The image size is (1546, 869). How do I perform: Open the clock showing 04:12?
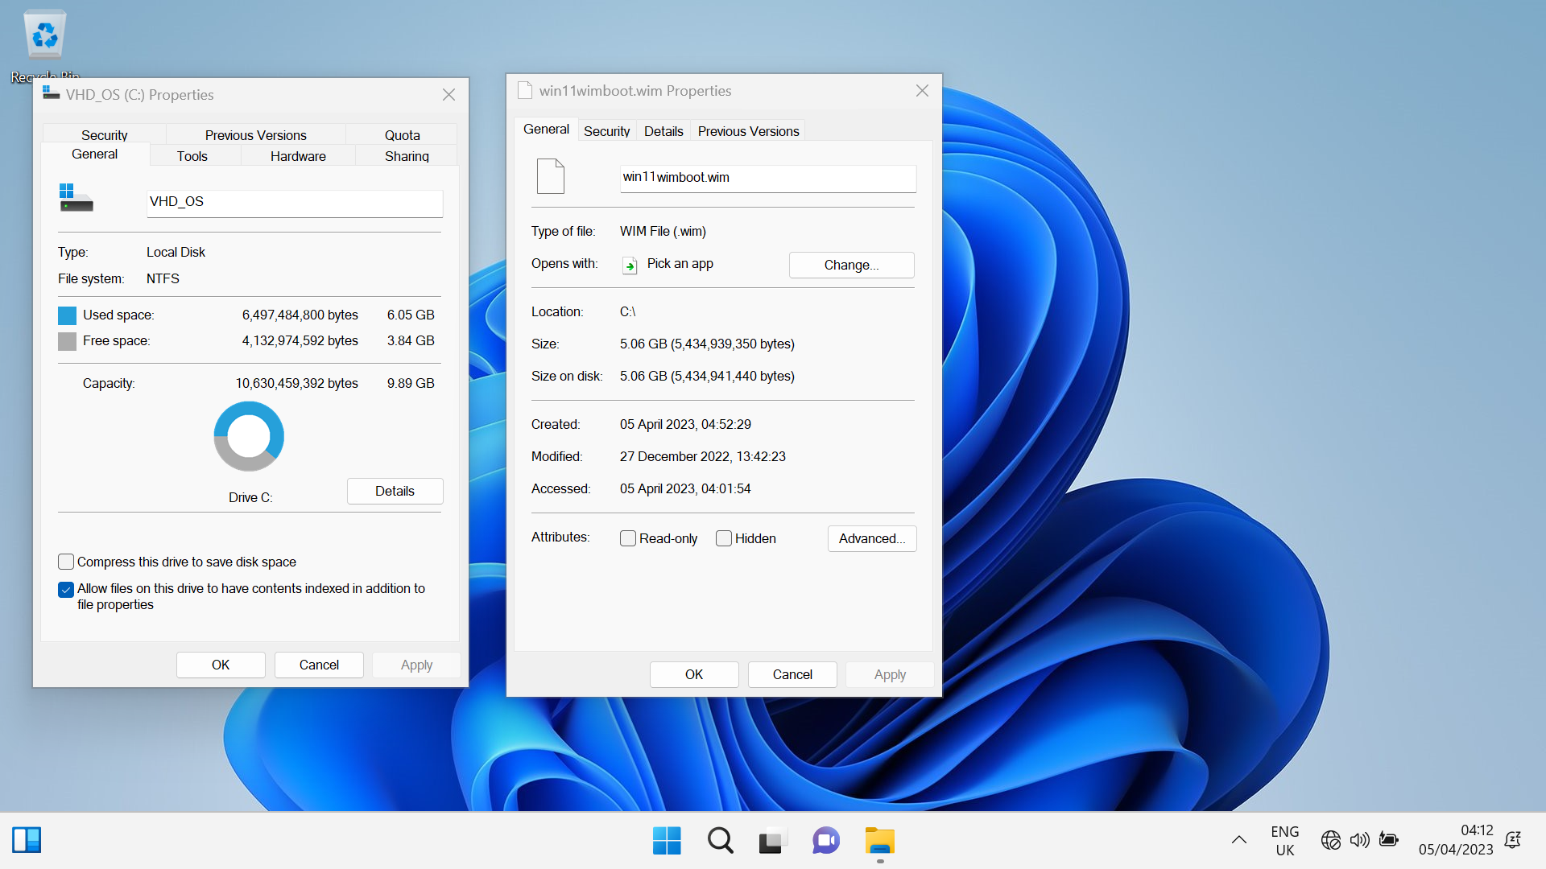pos(1456,840)
